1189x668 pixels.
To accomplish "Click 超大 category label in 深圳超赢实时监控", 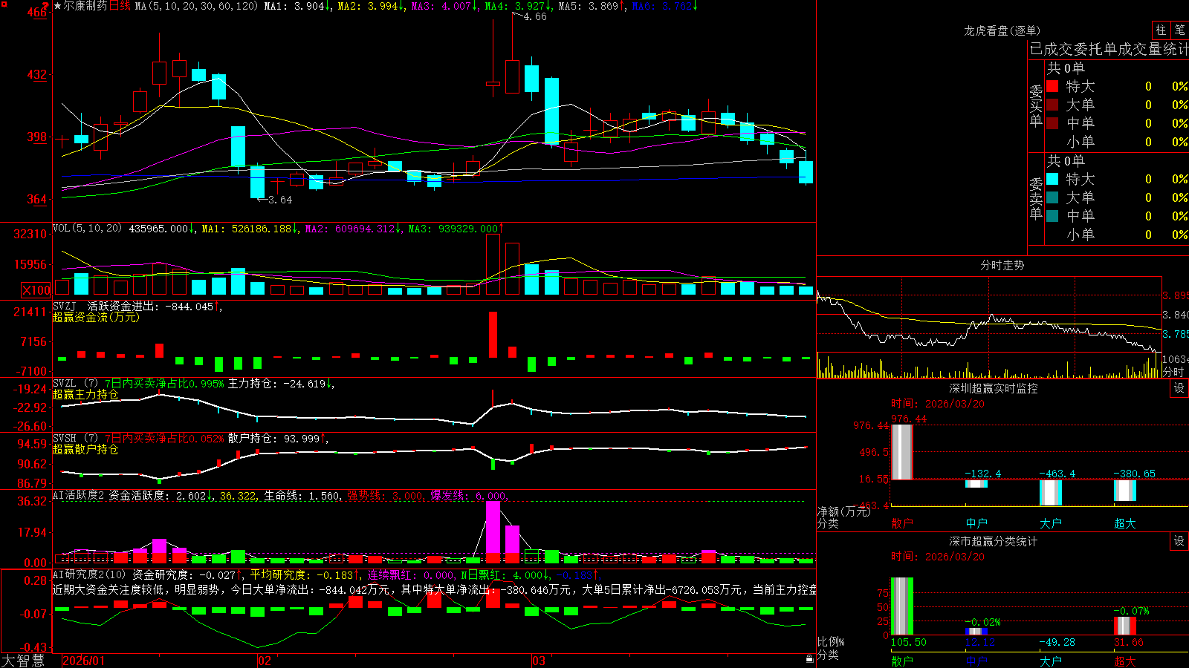I will coord(1125,523).
